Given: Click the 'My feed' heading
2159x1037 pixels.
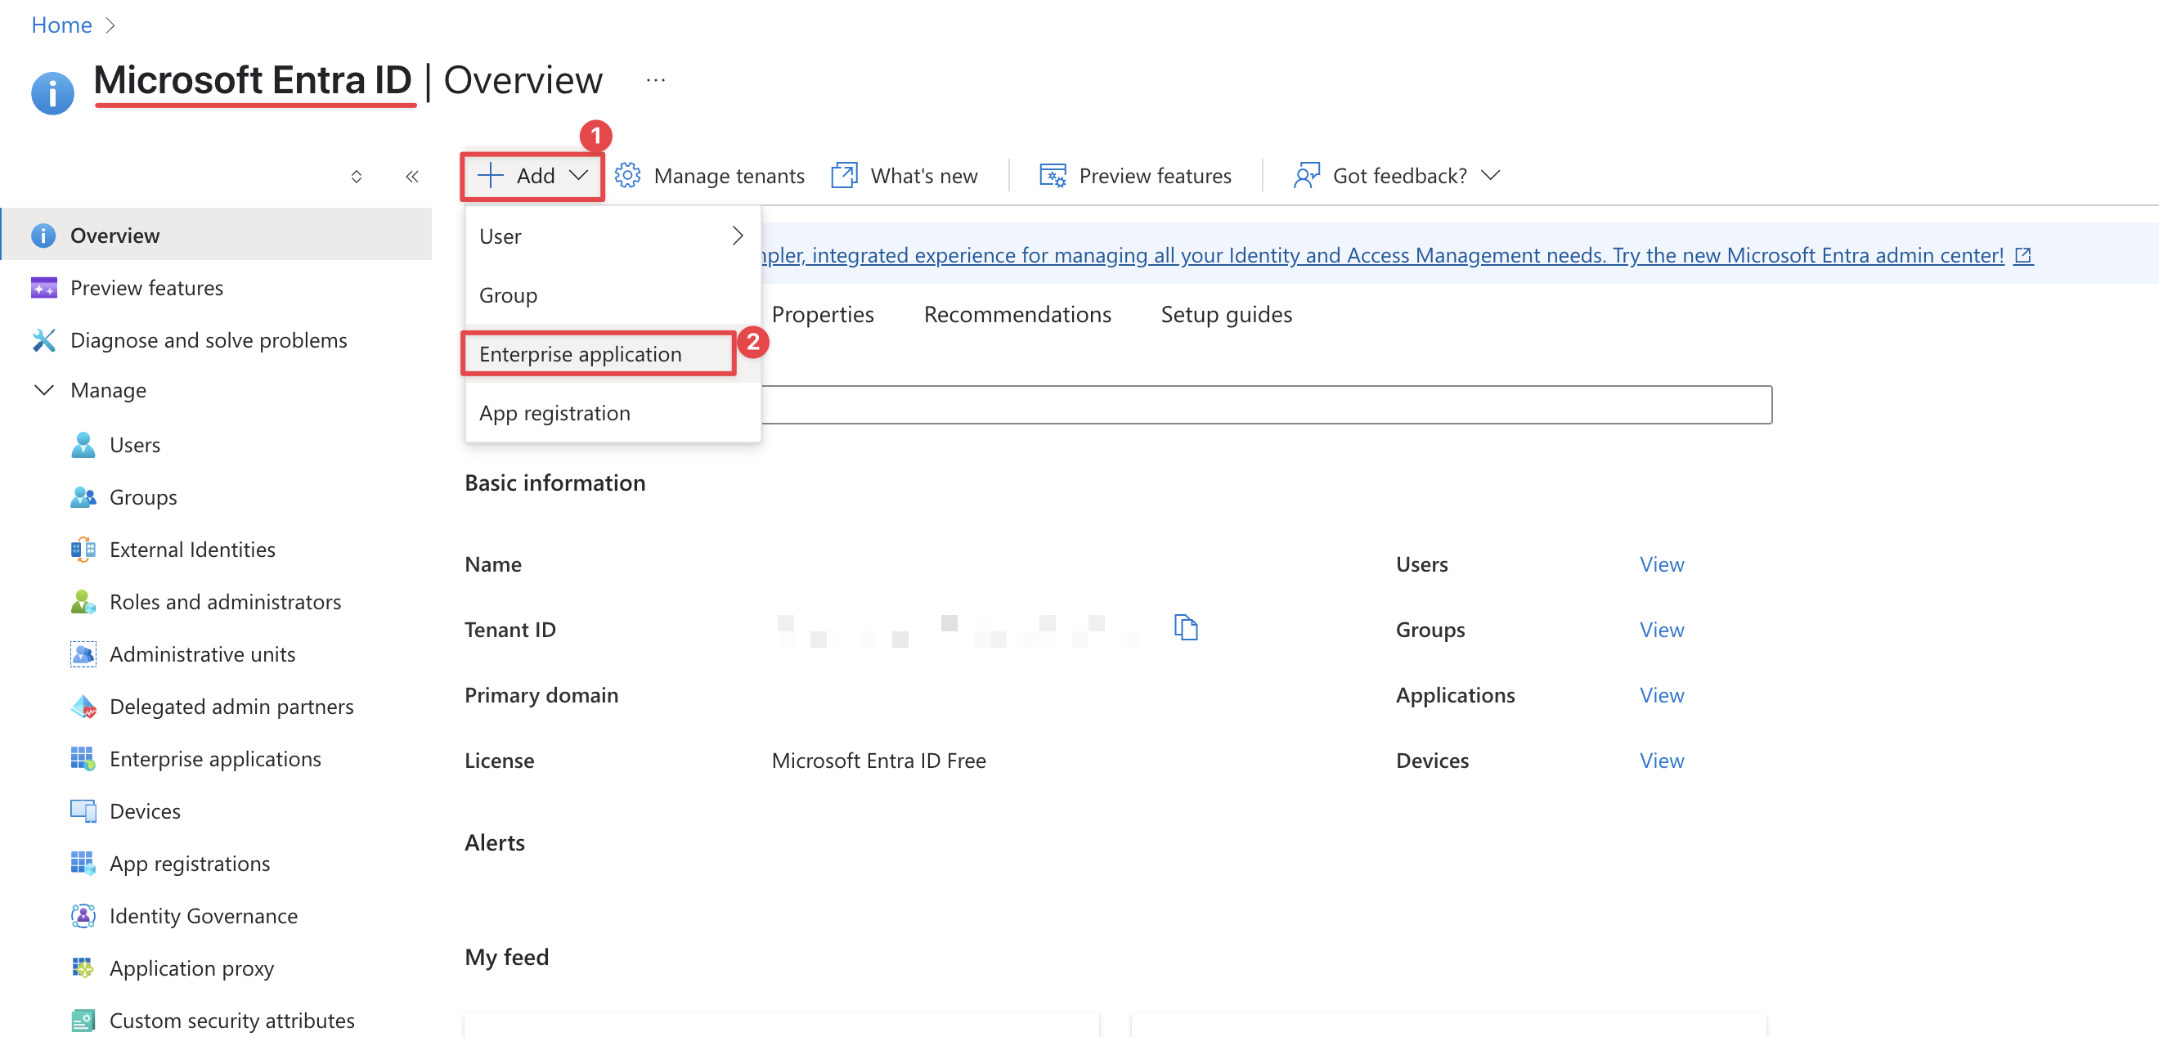Looking at the screenshot, I should (506, 957).
